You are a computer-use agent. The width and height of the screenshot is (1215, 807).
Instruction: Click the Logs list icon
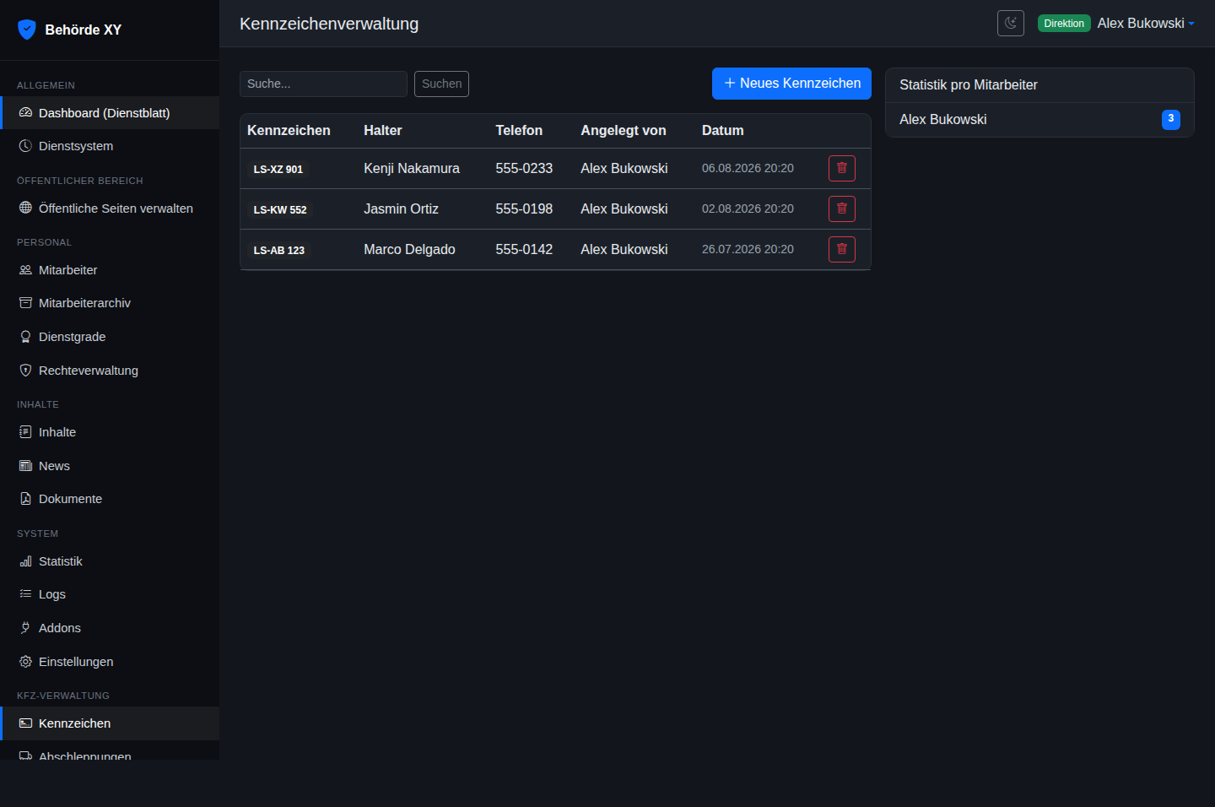(x=25, y=594)
